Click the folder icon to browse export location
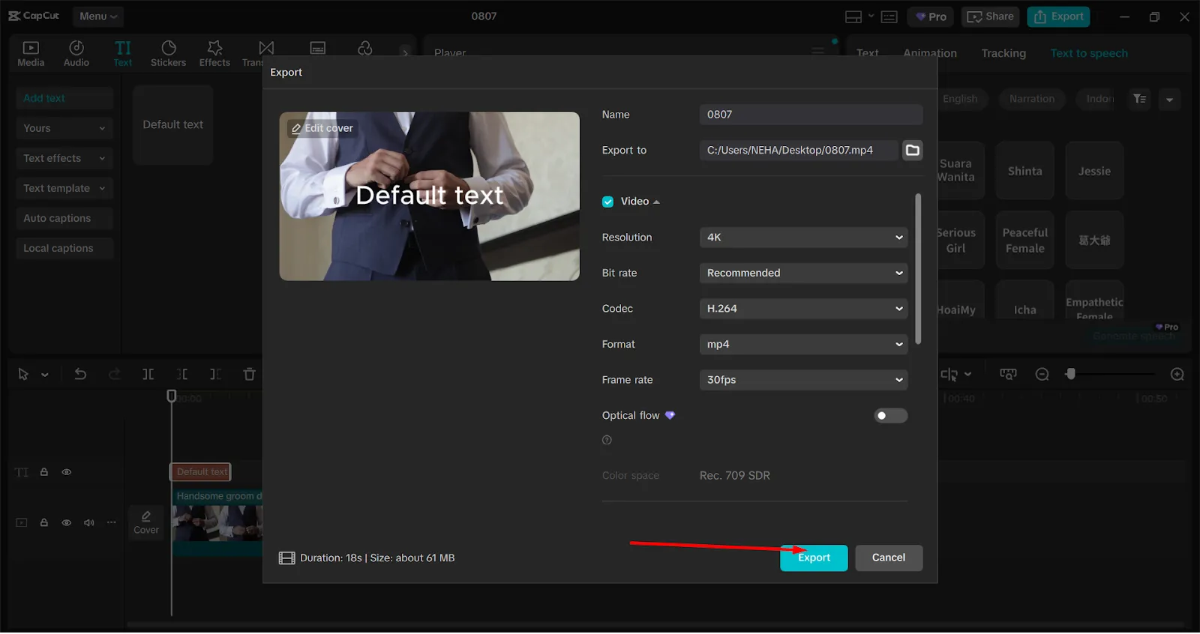The image size is (1200, 634). (x=912, y=151)
